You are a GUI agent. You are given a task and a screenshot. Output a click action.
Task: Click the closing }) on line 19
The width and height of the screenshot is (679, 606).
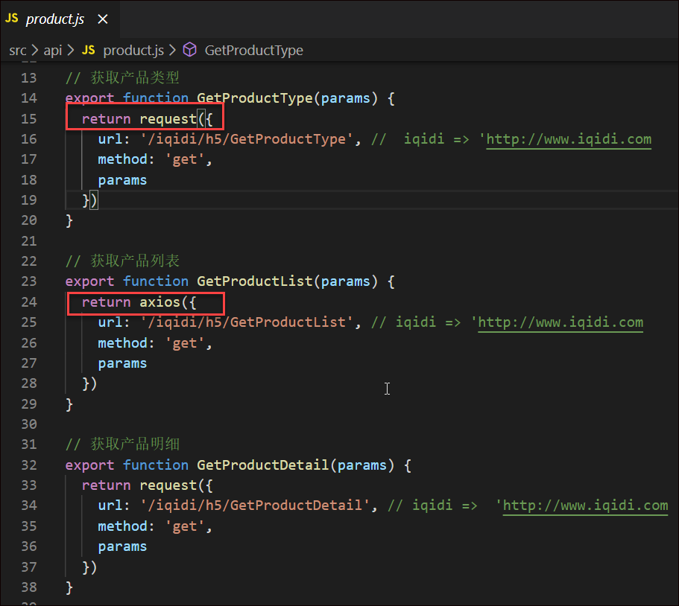pos(90,201)
